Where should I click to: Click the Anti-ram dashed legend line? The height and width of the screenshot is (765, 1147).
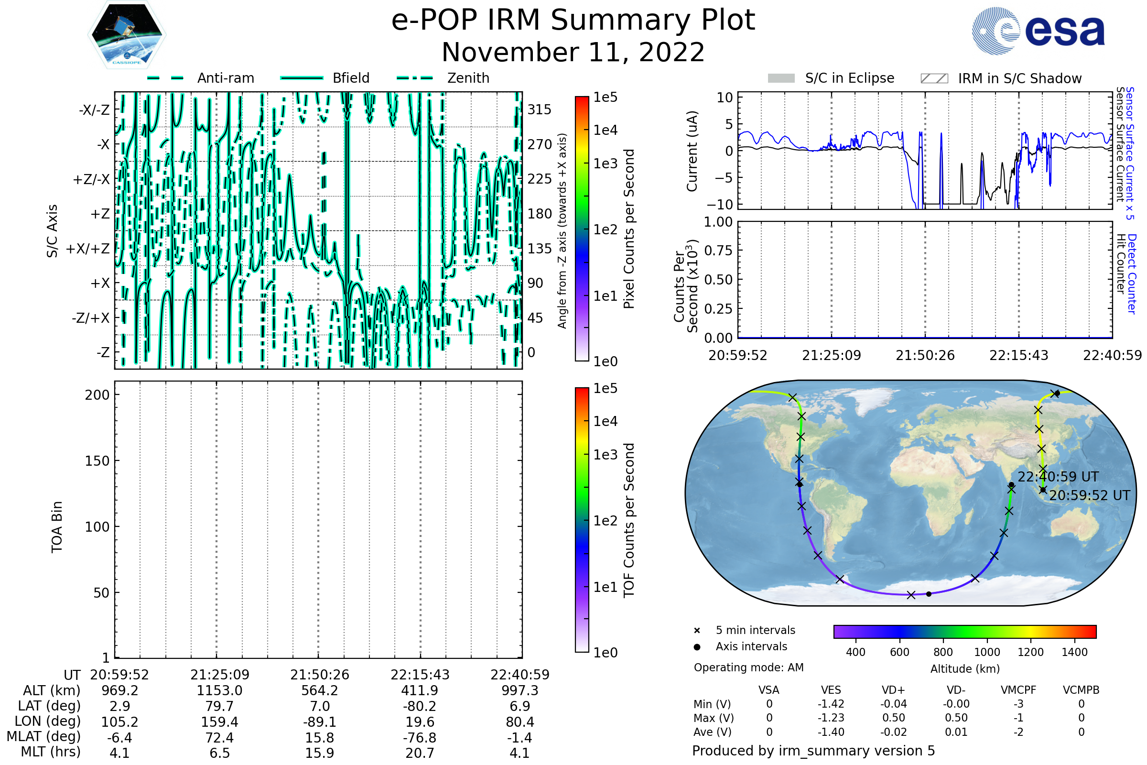[165, 78]
